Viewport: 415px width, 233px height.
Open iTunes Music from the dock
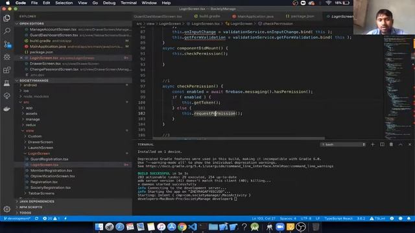pyautogui.click(x=161, y=227)
